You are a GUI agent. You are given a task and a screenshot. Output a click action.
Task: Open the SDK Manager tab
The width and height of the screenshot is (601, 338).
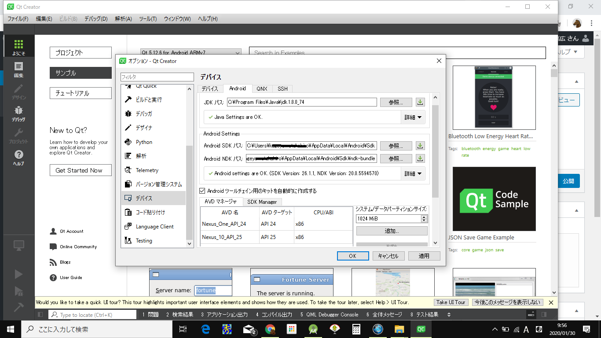(x=262, y=202)
